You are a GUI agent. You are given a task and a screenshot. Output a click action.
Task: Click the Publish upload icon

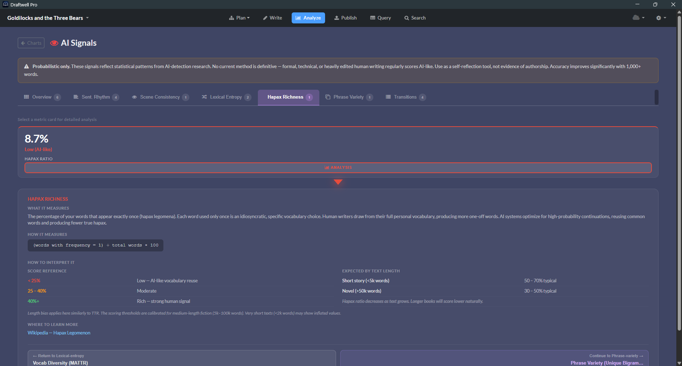click(337, 18)
